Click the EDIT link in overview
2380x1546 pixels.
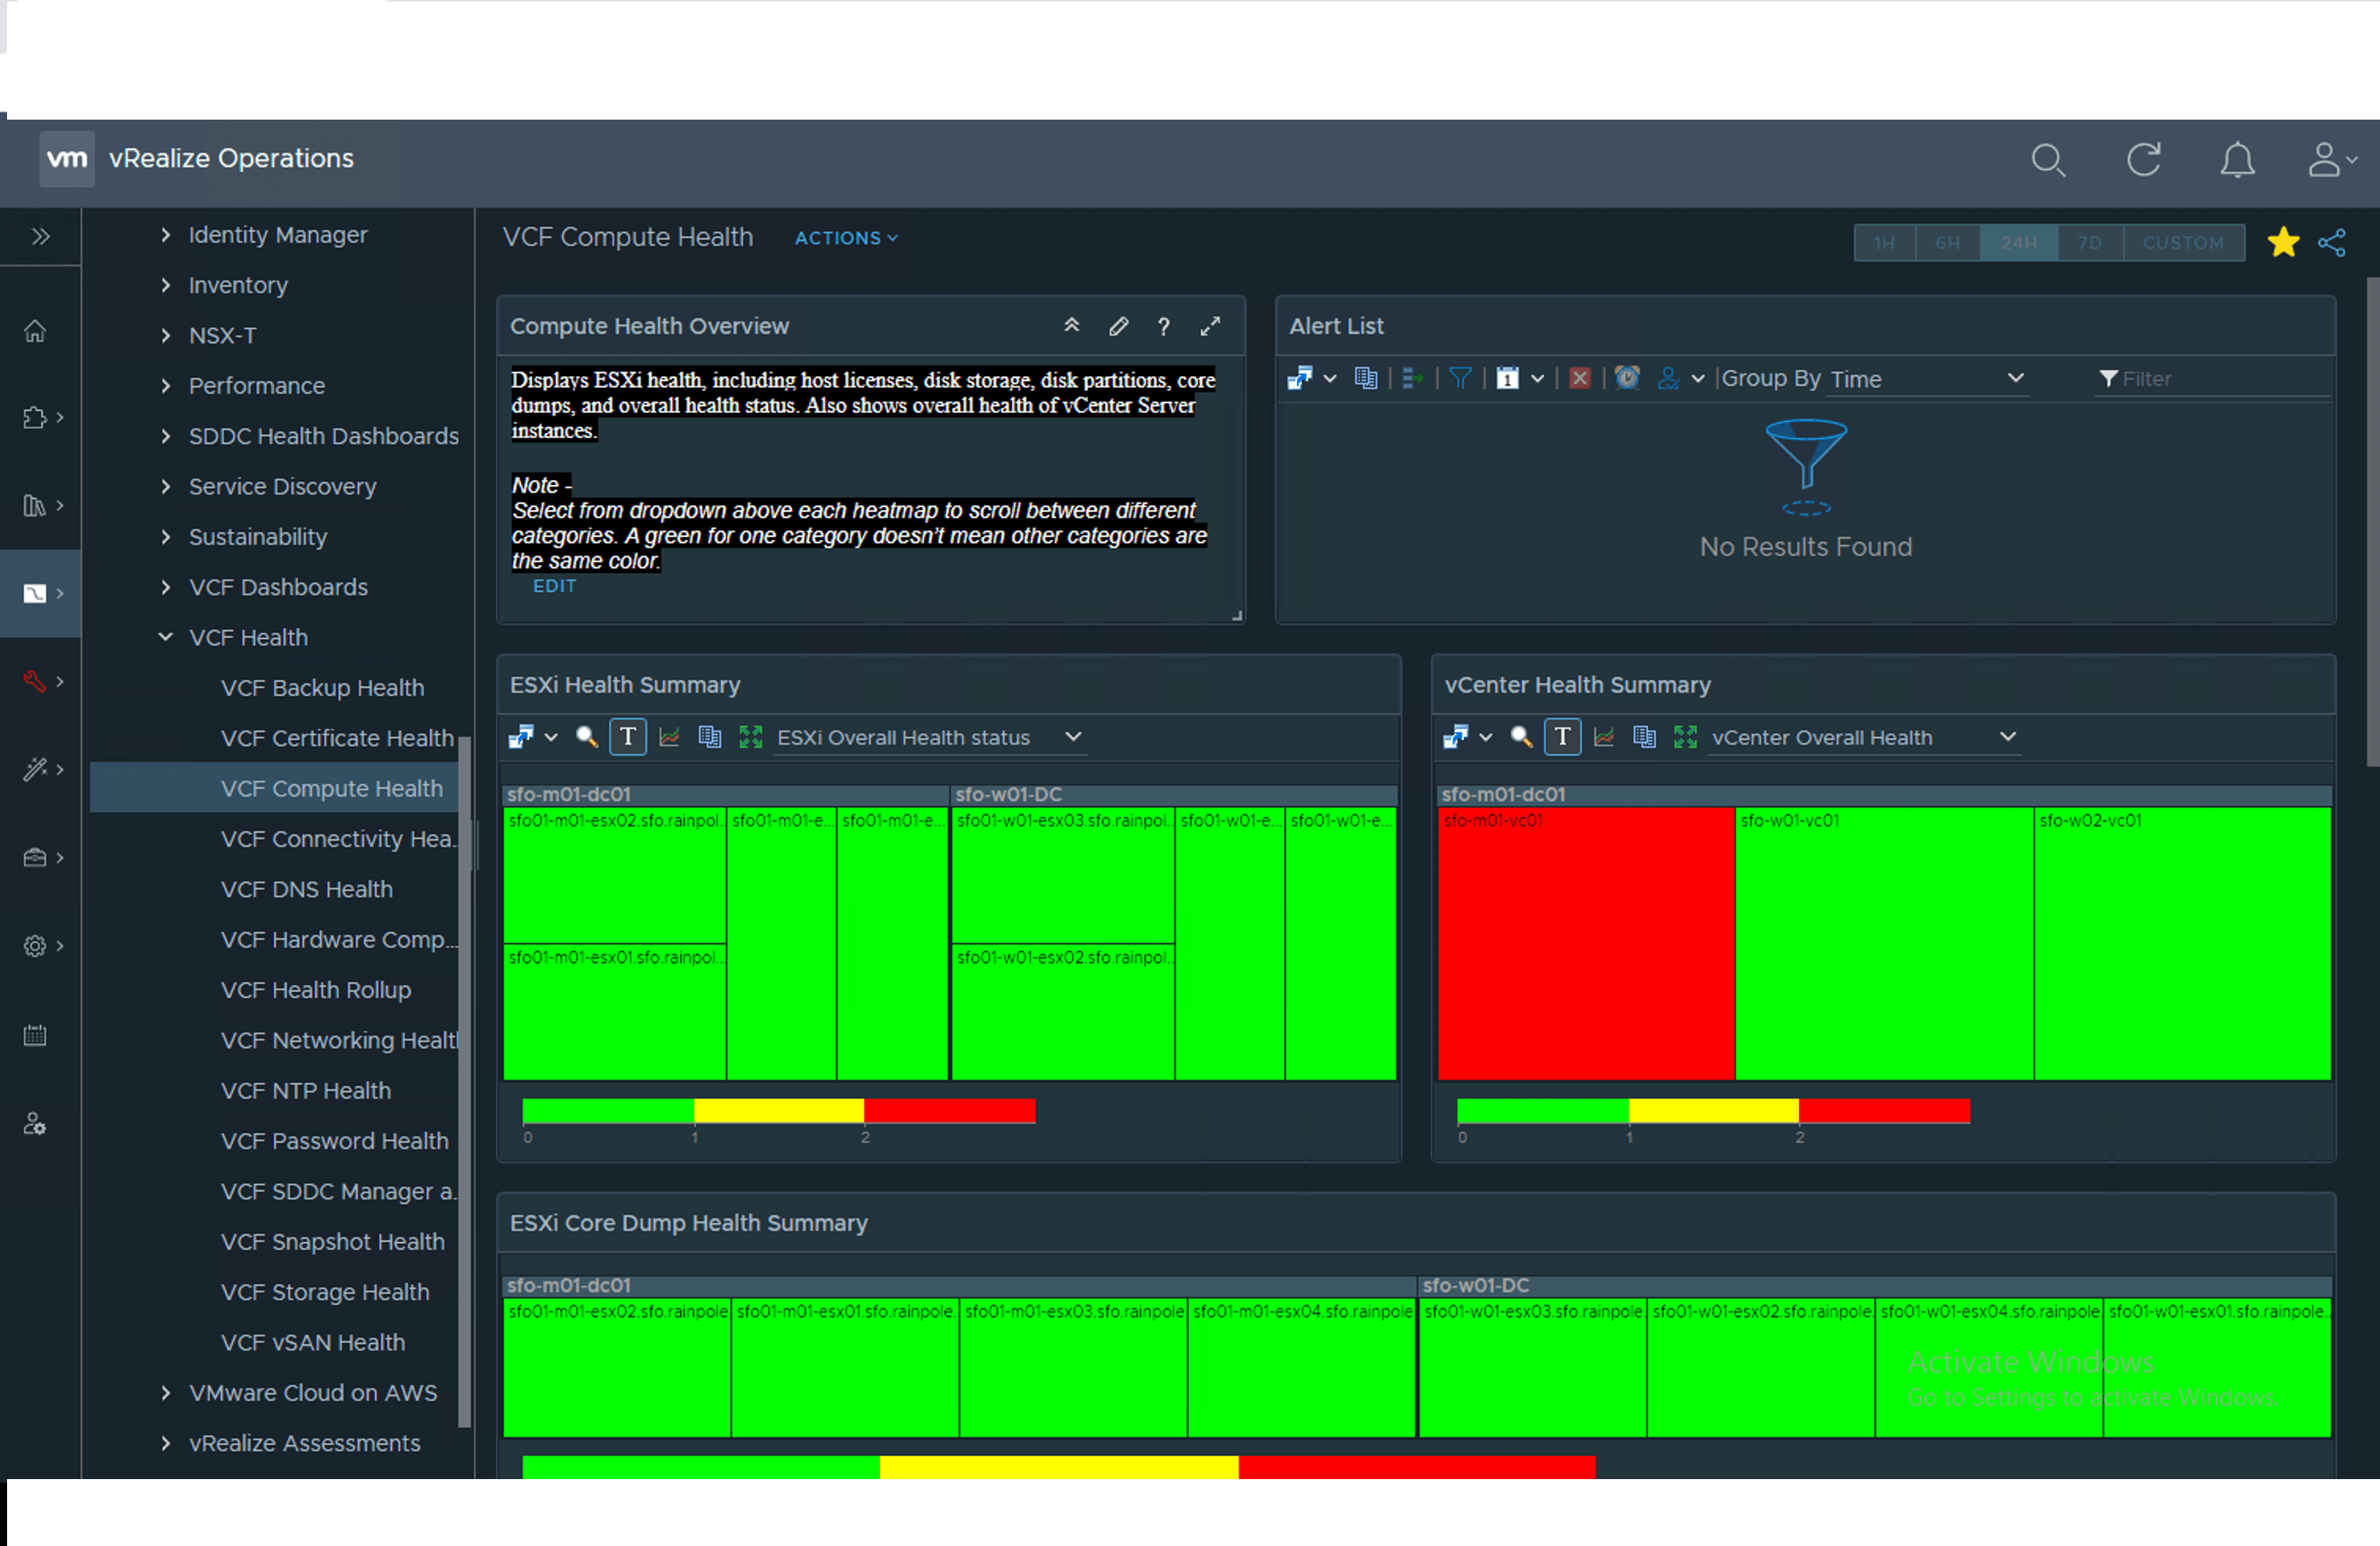[554, 586]
